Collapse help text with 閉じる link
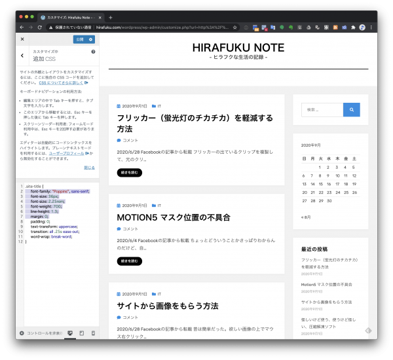Image resolution: width=393 pixels, height=360 pixels. 89,167
